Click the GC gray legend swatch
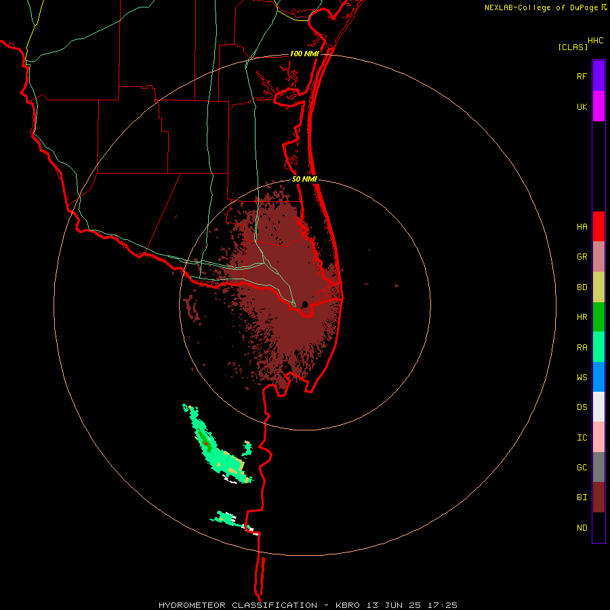 pyautogui.click(x=598, y=467)
